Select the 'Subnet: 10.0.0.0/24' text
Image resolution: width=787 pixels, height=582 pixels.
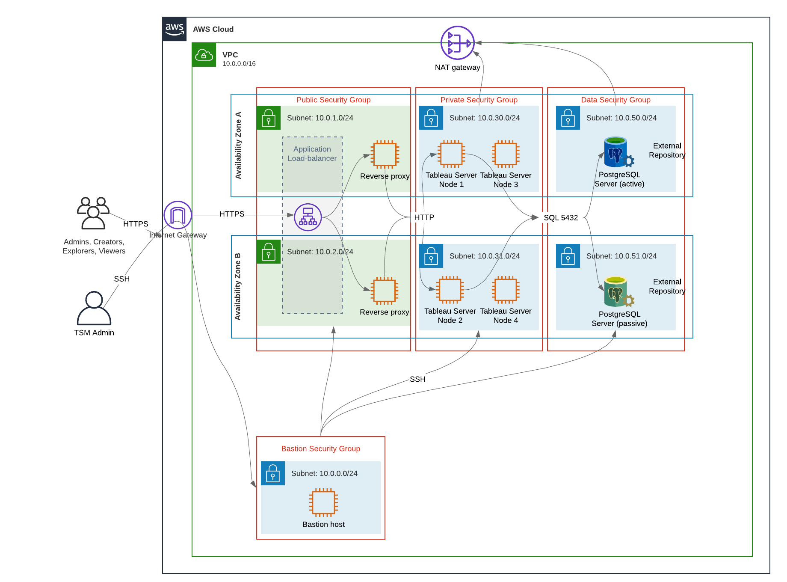coord(324,474)
